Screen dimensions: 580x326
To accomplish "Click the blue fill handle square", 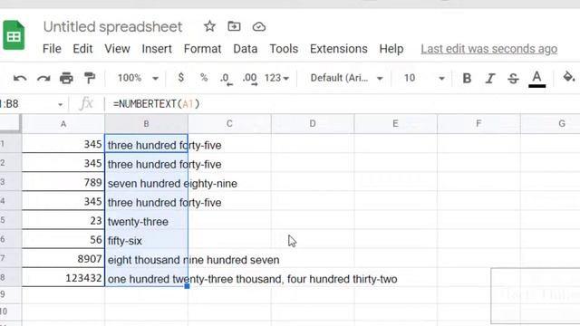I will 188,286.
